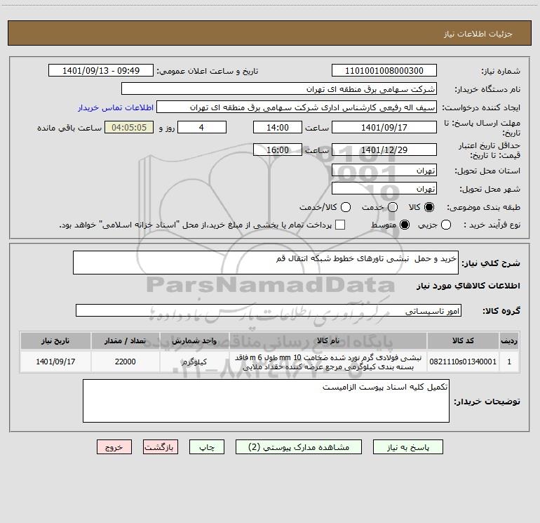540x523 pixels.
Task: Select the کالا radio button
Action: pyautogui.click(x=429, y=207)
